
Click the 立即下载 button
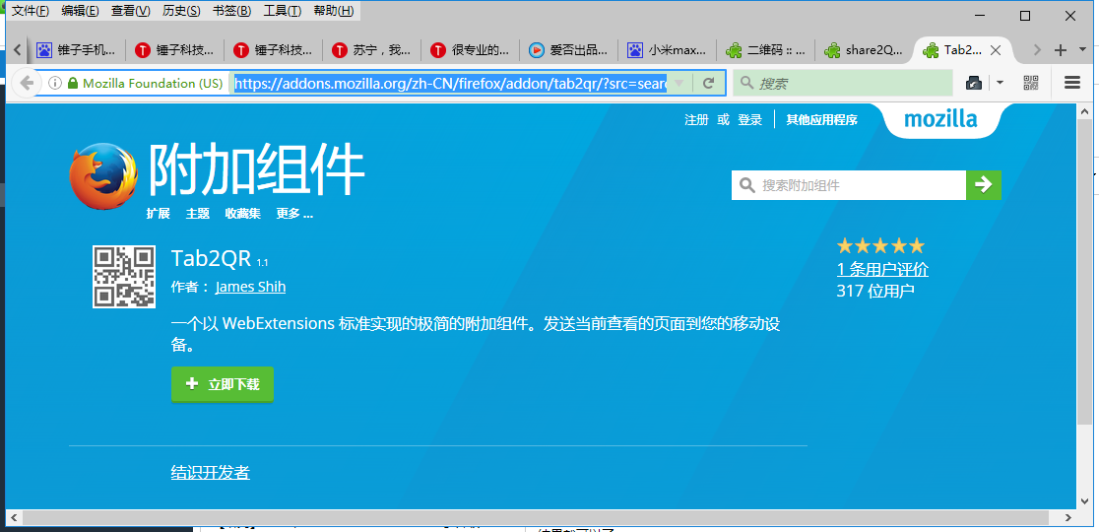[223, 384]
